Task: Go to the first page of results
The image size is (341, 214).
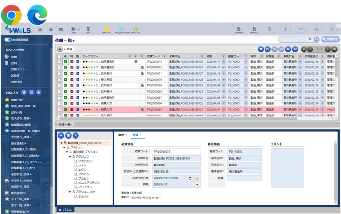Action: (304, 49)
